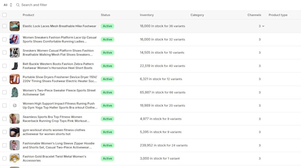
Task: Open Women Sneakers Fashion Platform thumbnail
Action: point(15,39)
